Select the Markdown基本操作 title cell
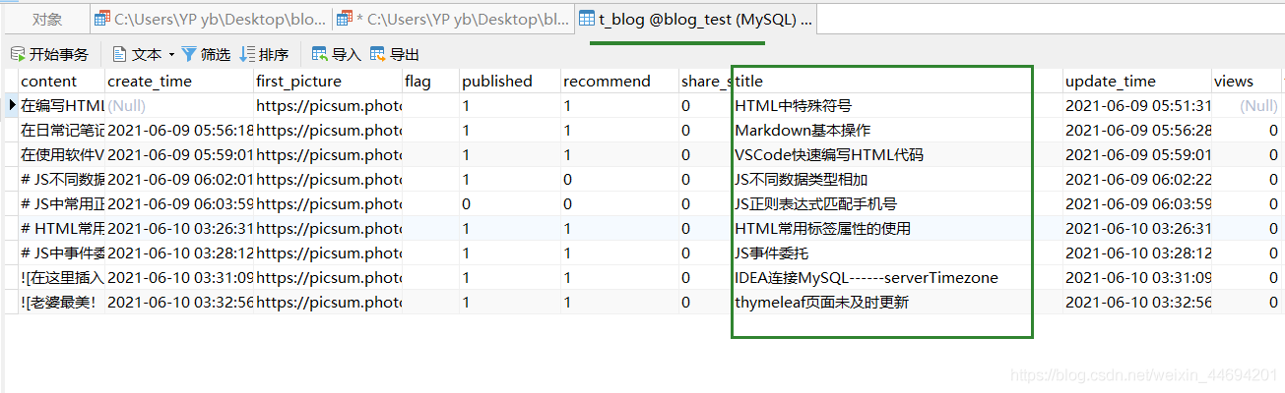The height and width of the screenshot is (393, 1285). click(896, 130)
